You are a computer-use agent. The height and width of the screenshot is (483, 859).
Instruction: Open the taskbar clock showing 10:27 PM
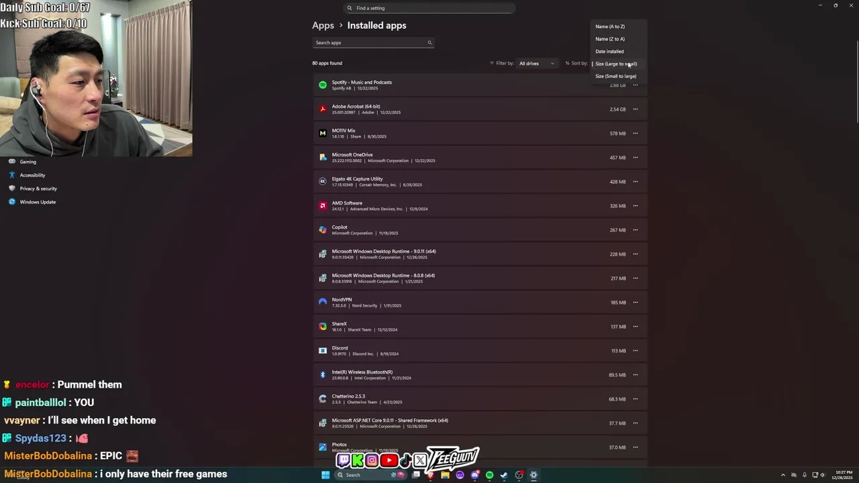pos(843,475)
